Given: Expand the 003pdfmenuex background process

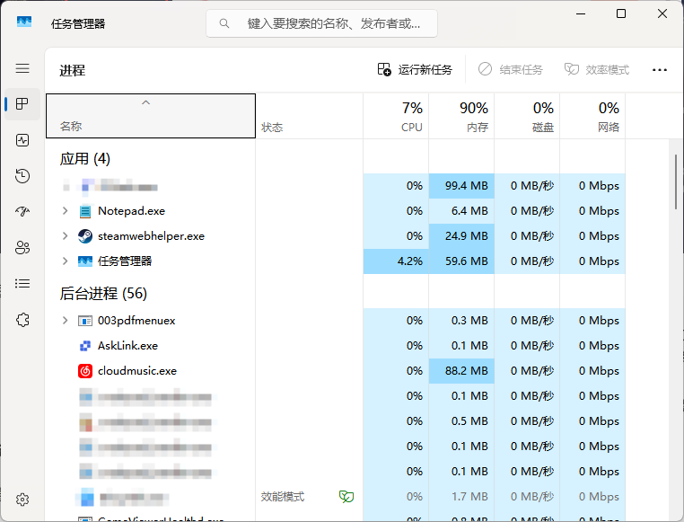Looking at the screenshot, I should point(65,321).
